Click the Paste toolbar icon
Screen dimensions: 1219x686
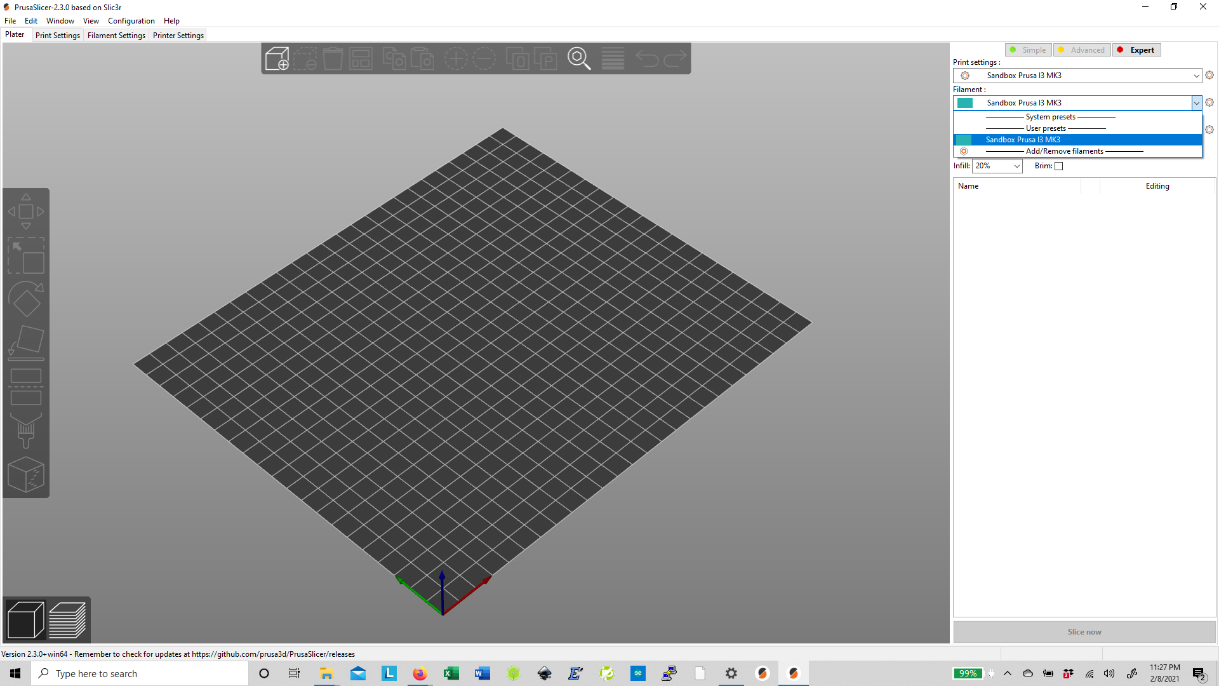pos(422,58)
